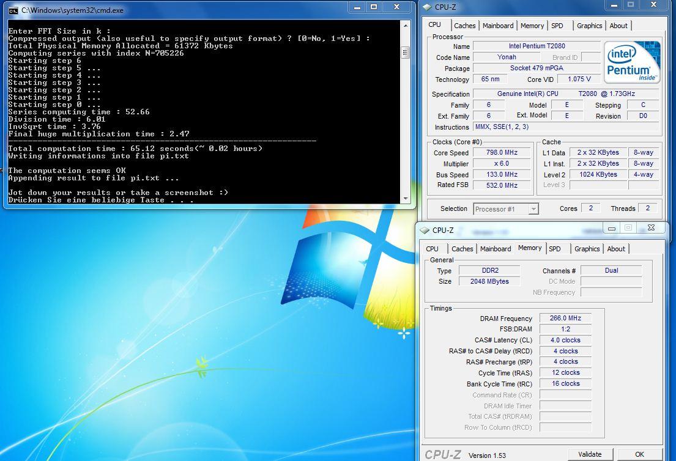
Task: Click the Multiplier value 'x 6.0'
Action: point(502,164)
